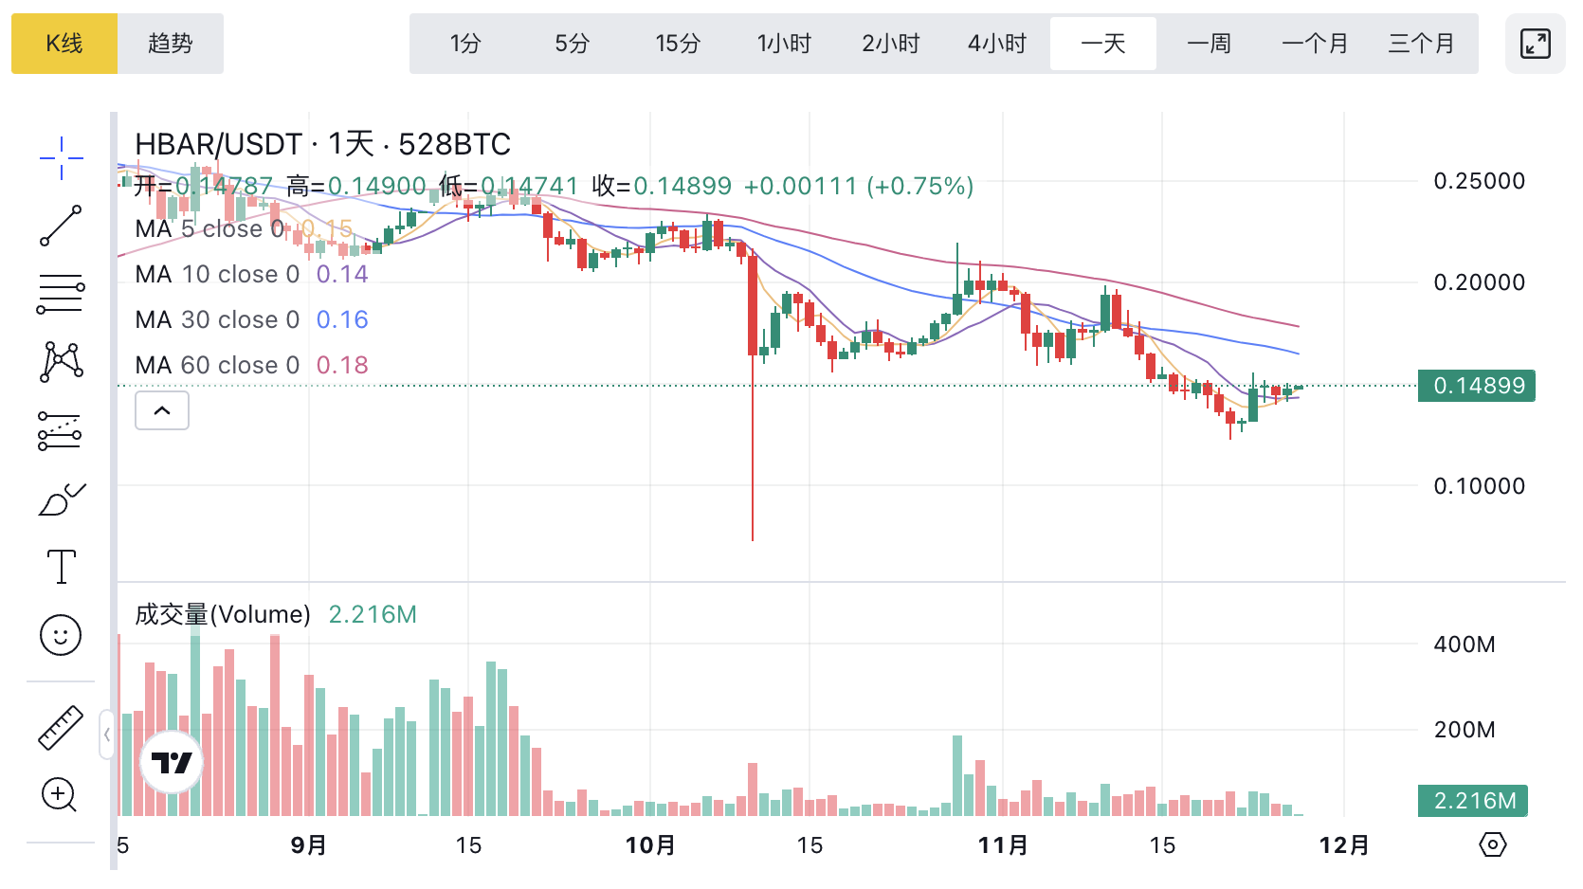The height and width of the screenshot is (889, 1583).
Task: Select the text annotation tool
Action: [62, 567]
